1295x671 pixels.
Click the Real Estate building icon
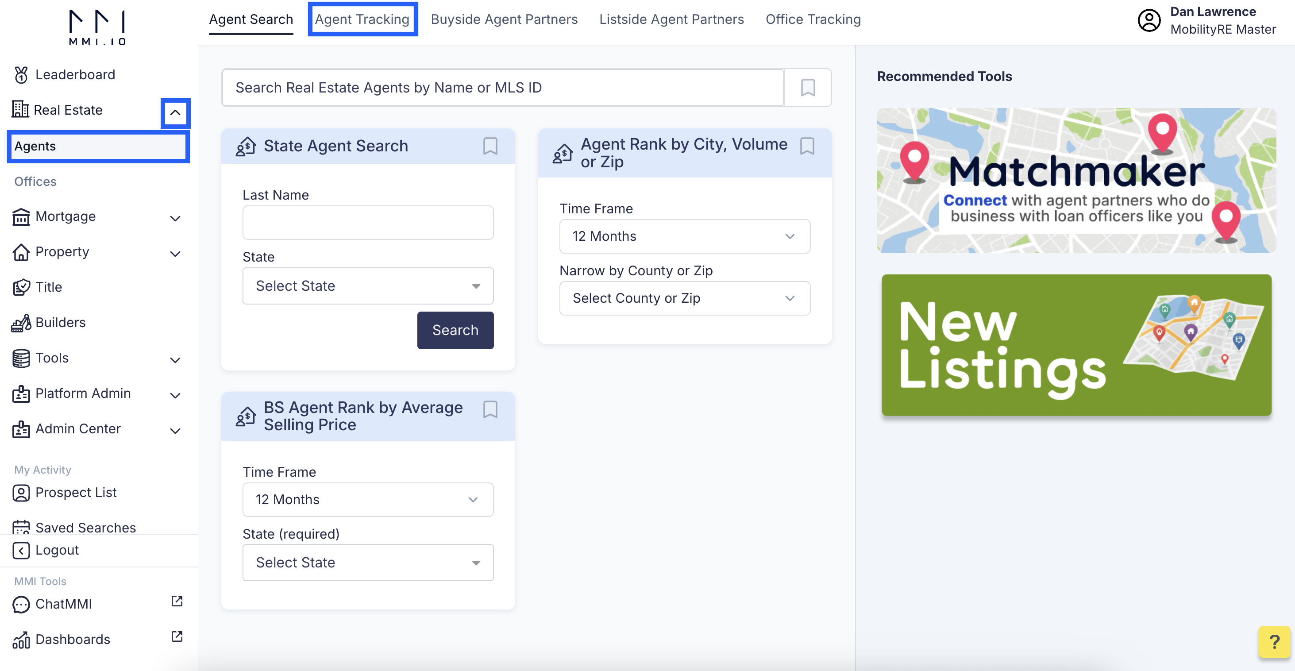(21, 109)
